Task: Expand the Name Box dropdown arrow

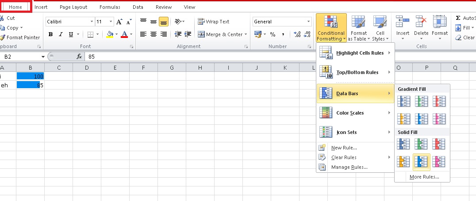Action: (x=43, y=57)
